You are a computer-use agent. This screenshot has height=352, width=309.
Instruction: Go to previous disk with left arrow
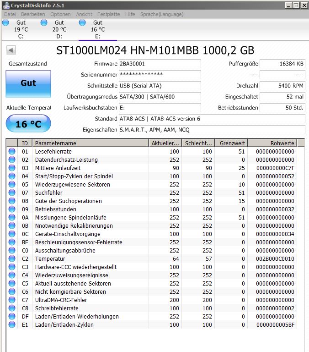click(11, 50)
